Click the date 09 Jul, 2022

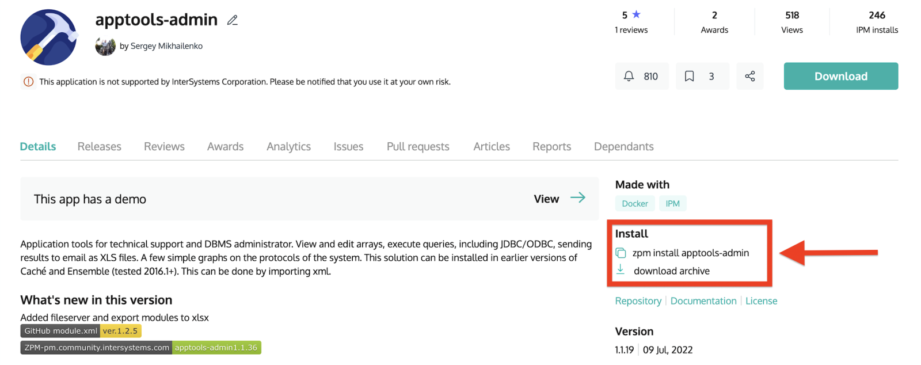point(668,349)
